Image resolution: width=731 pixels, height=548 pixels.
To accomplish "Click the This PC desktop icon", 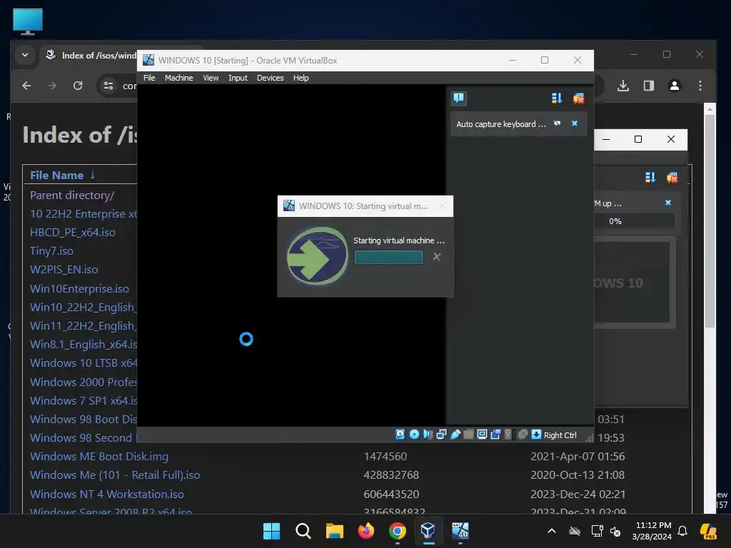I will click(28, 22).
